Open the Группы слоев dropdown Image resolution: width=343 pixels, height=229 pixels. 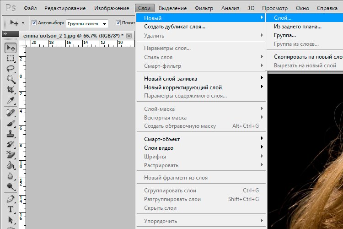[x=87, y=23]
